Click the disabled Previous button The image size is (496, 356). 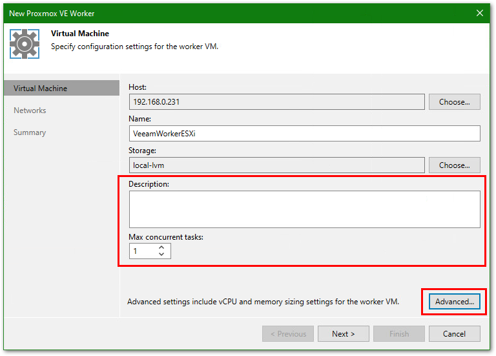point(288,334)
